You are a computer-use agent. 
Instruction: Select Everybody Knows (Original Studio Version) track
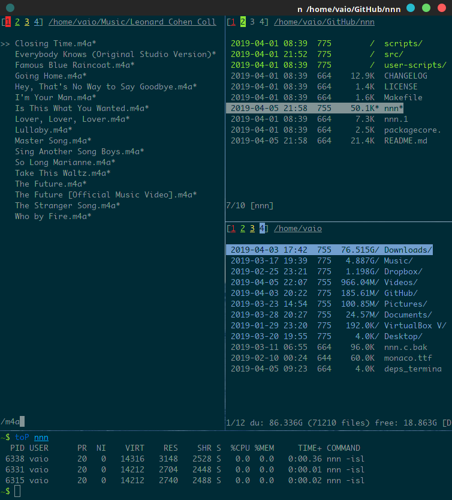[115, 54]
